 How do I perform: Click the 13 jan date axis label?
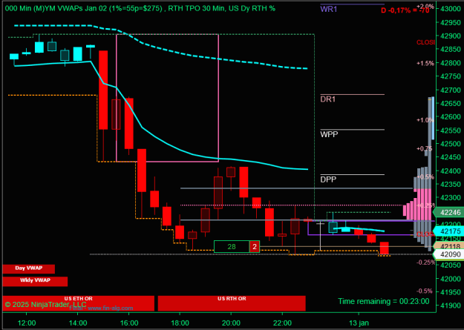point(359,322)
